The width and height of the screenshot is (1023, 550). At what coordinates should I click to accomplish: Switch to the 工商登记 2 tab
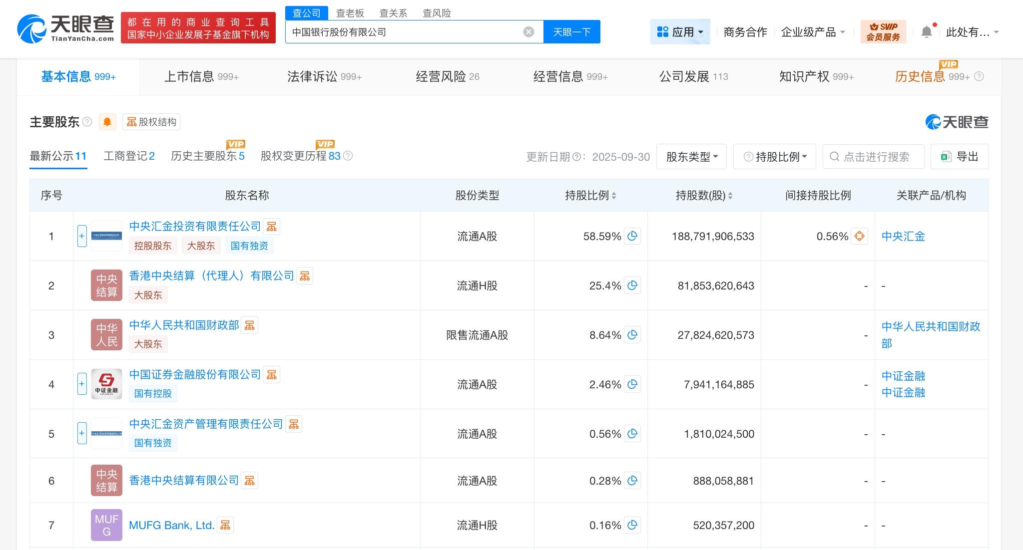(x=129, y=156)
